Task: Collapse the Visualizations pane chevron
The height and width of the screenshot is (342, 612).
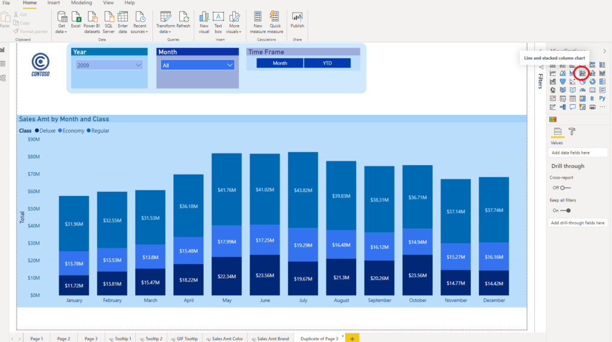Action: (x=604, y=51)
